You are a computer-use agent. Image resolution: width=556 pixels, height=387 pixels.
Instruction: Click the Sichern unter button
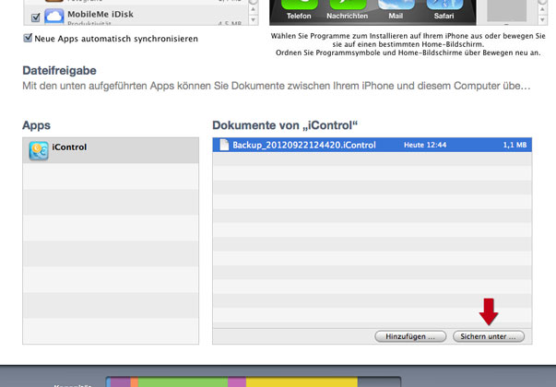point(489,336)
